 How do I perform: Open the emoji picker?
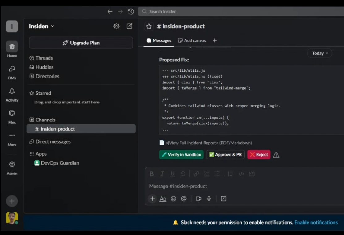[x=173, y=199]
